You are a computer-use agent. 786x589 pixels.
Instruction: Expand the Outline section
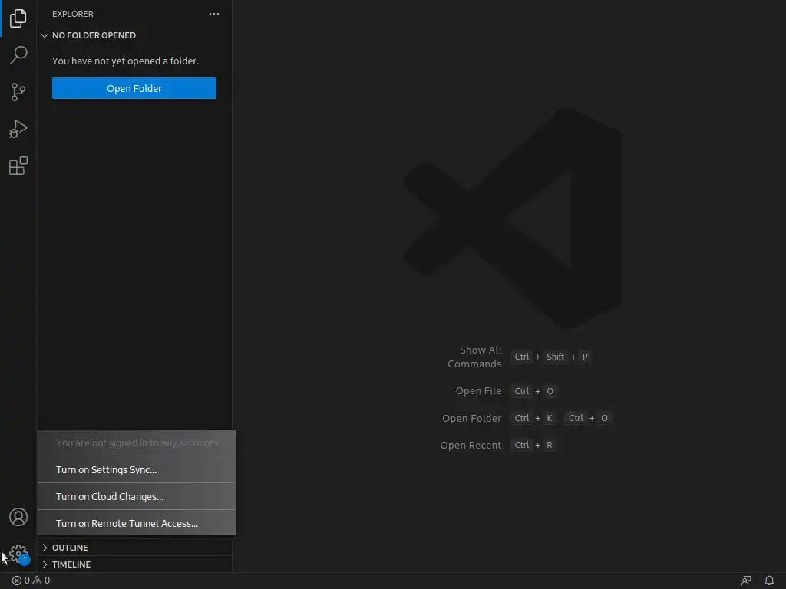click(x=134, y=548)
